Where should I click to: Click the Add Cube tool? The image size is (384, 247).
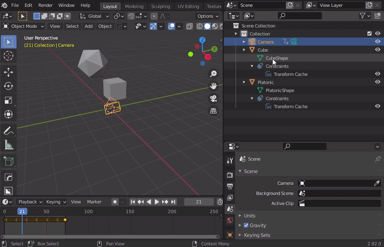tap(8, 161)
